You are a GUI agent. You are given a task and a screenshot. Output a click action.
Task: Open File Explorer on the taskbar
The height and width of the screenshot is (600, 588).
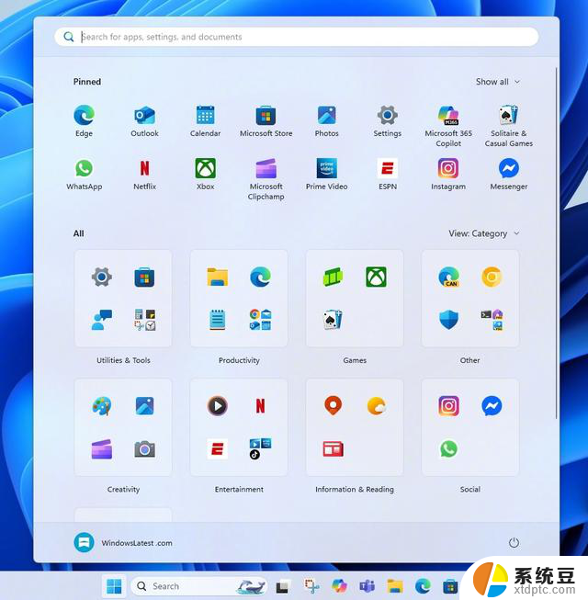pos(395,586)
